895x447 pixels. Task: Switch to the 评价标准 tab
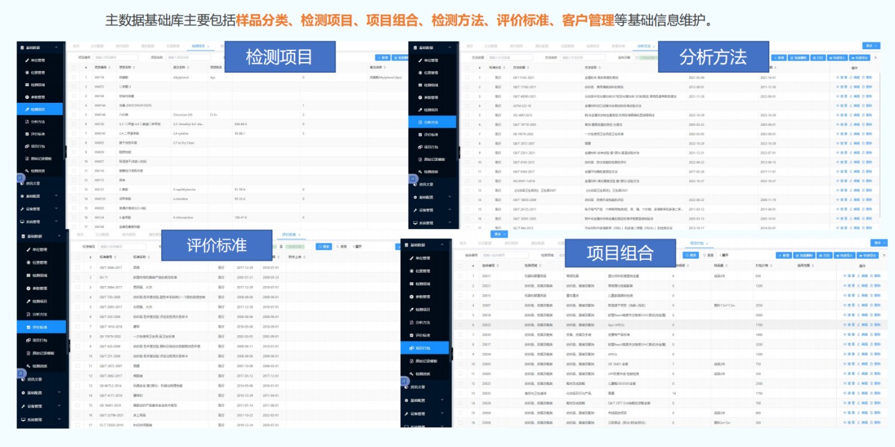pos(288,234)
